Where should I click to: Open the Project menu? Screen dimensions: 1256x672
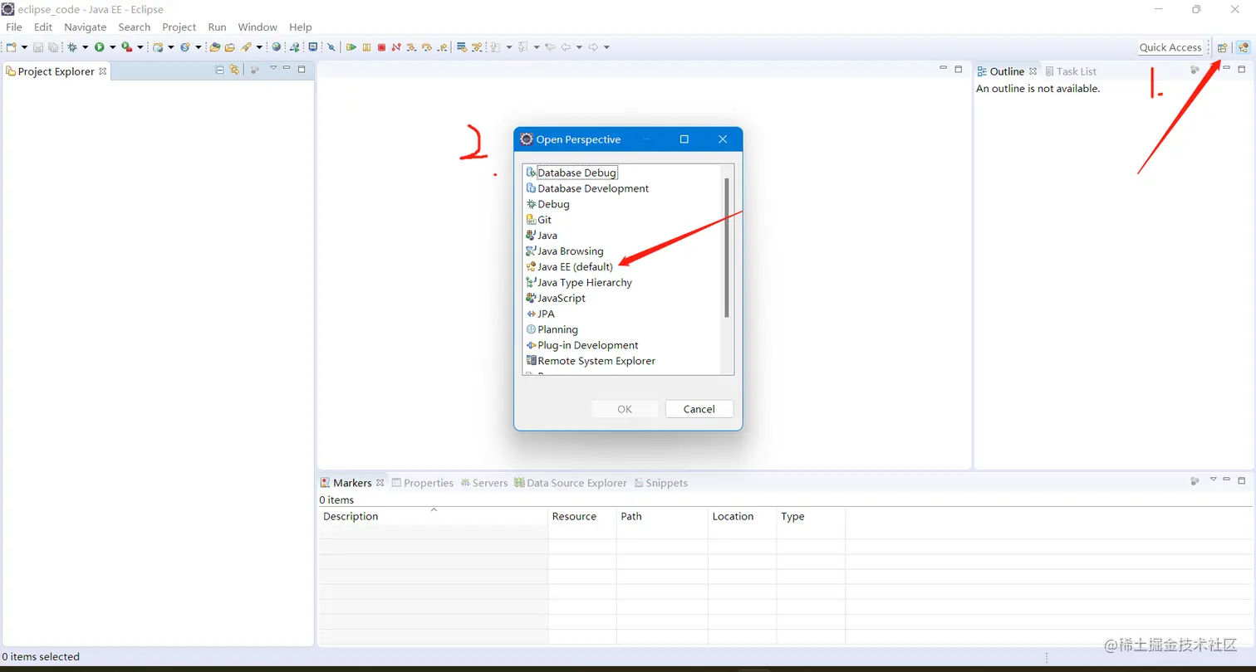coord(179,27)
